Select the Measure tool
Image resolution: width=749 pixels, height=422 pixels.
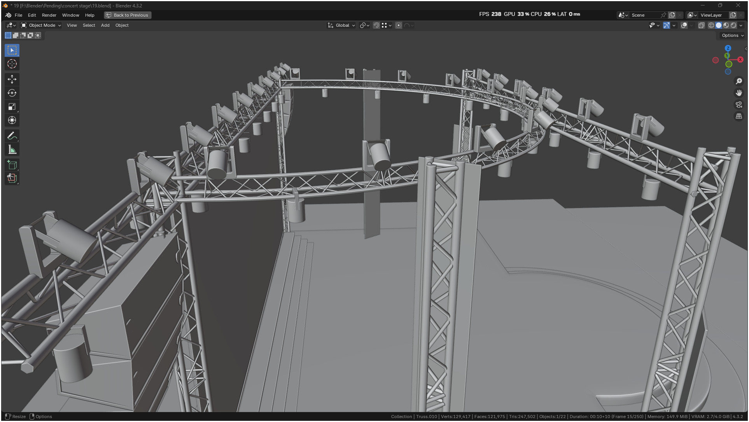click(12, 150)
